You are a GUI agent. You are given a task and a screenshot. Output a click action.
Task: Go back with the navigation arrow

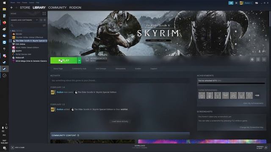click(x=11, y=8)
